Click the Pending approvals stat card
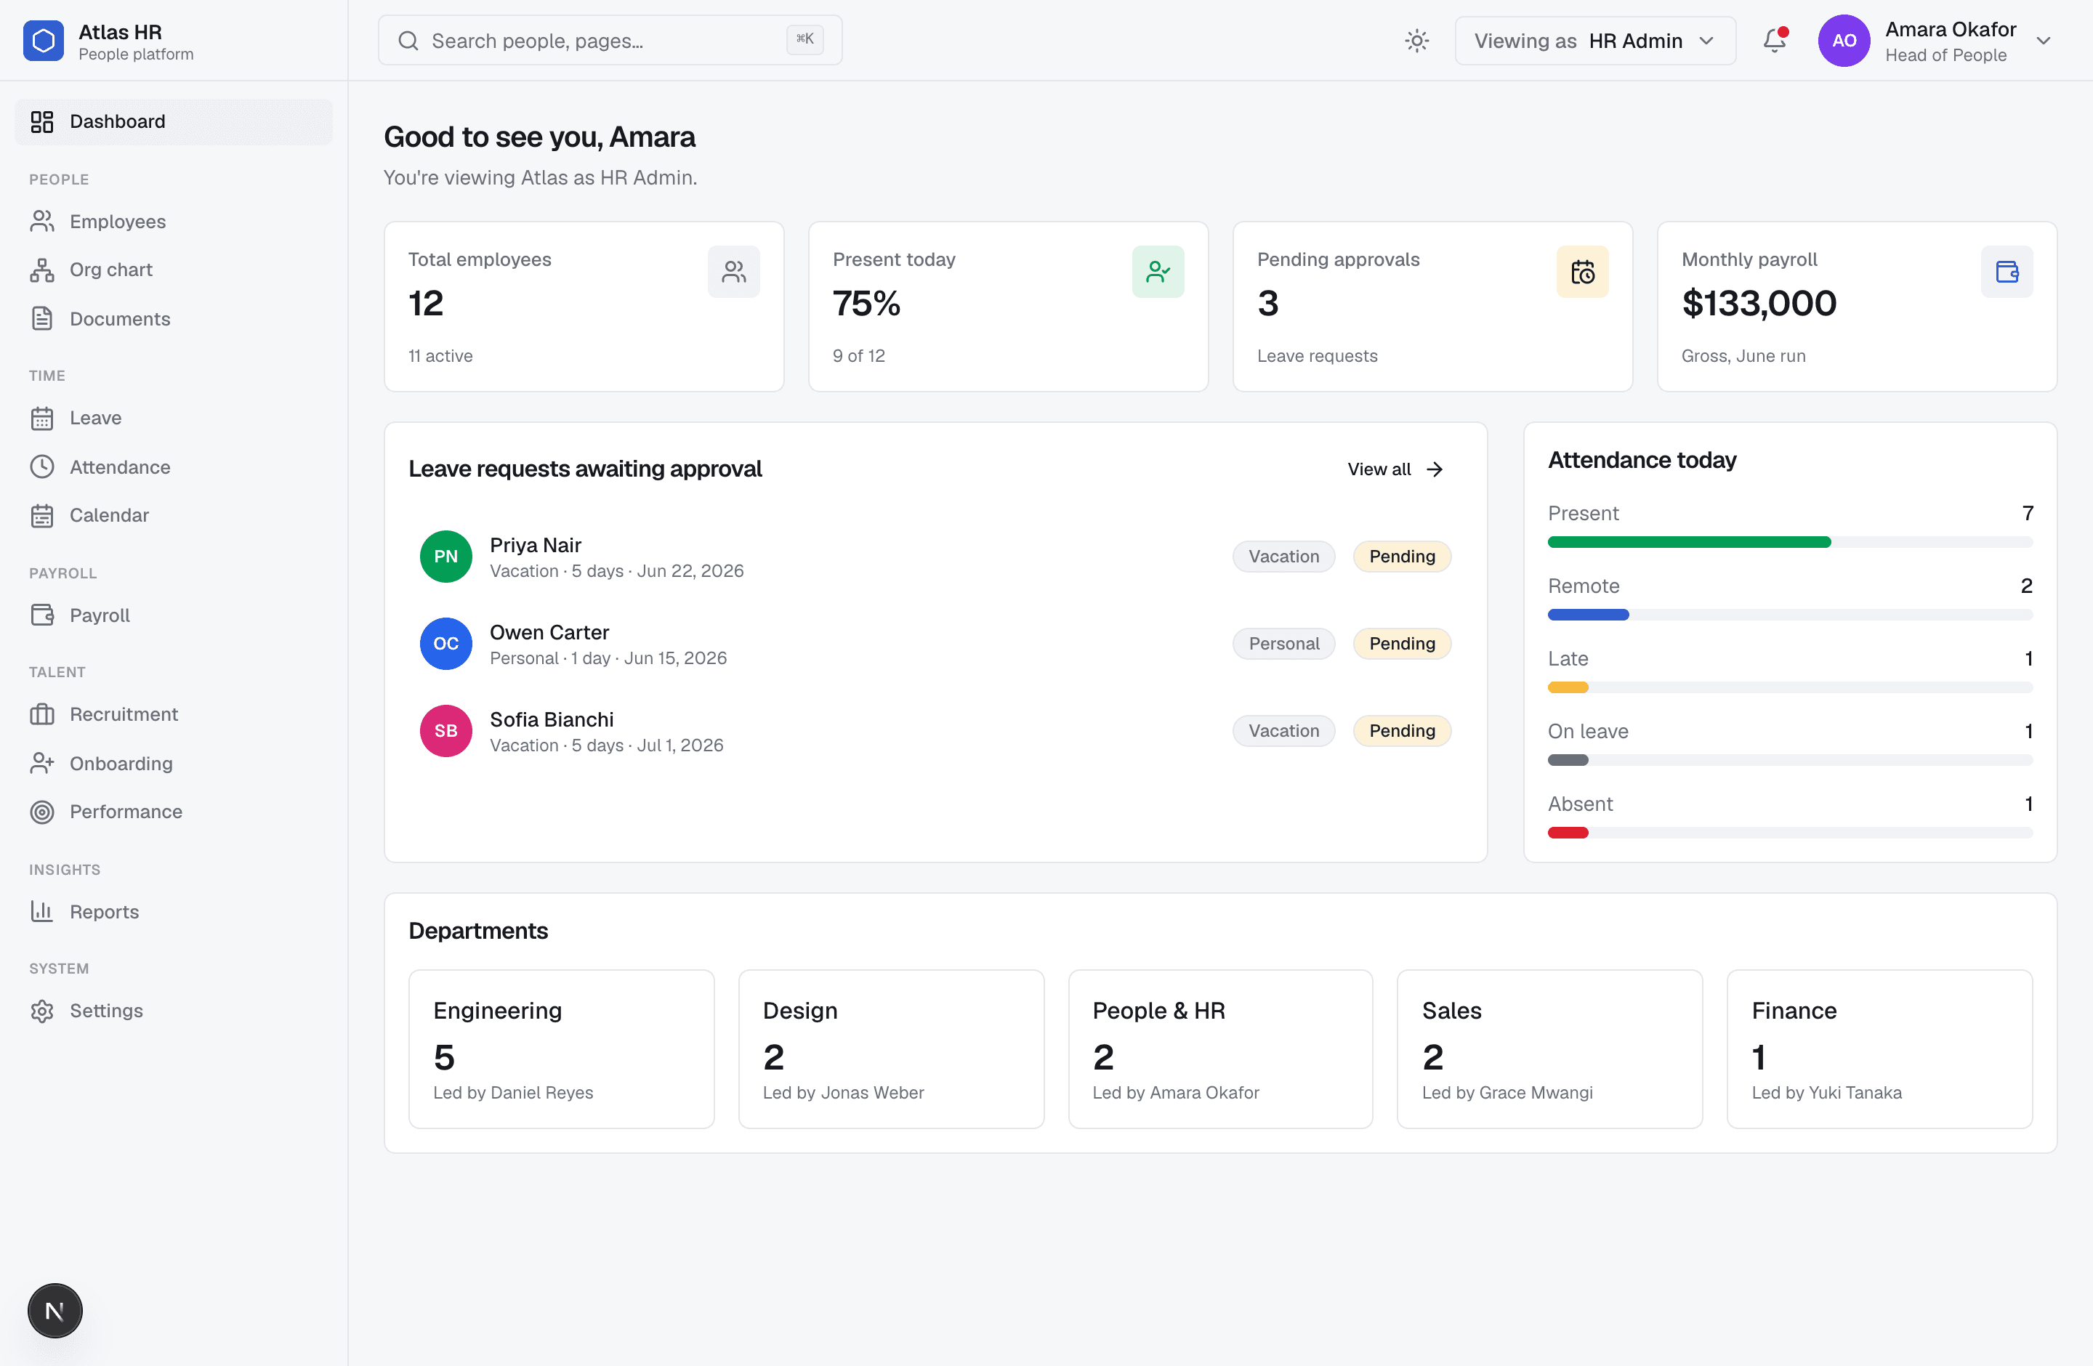Image resolution: width=2093 pixels, height=1366 pixels. point(1432,307)
